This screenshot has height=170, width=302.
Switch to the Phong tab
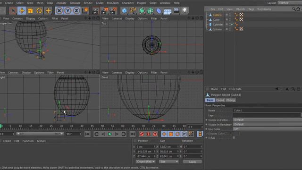[x=230, y=100]
